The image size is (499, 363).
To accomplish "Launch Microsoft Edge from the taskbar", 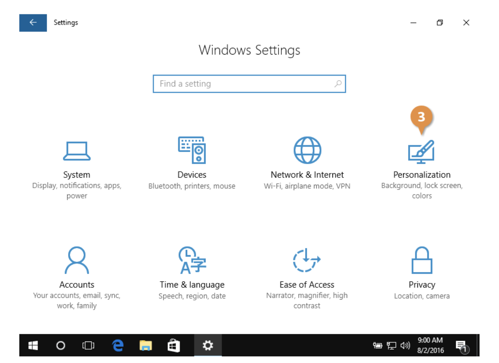I will (x=118, y=346).
